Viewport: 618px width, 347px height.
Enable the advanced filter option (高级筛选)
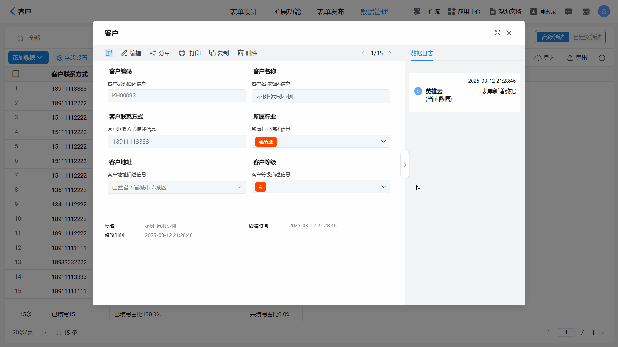point(553,37)
